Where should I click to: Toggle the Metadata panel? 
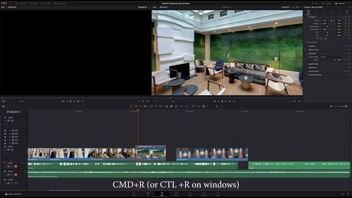327,3
